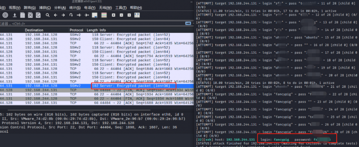The width and height of the screenshot is (359, 147).
Task: Zoom out the main window text
Action: click(x=121, y=15)
